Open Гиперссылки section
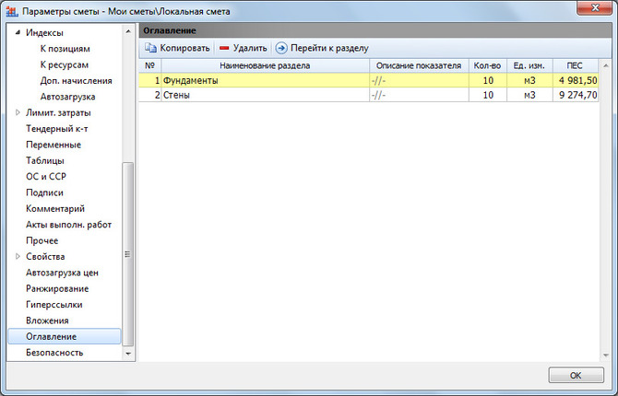This screenshot has width=618, height=396. point(54,304)
